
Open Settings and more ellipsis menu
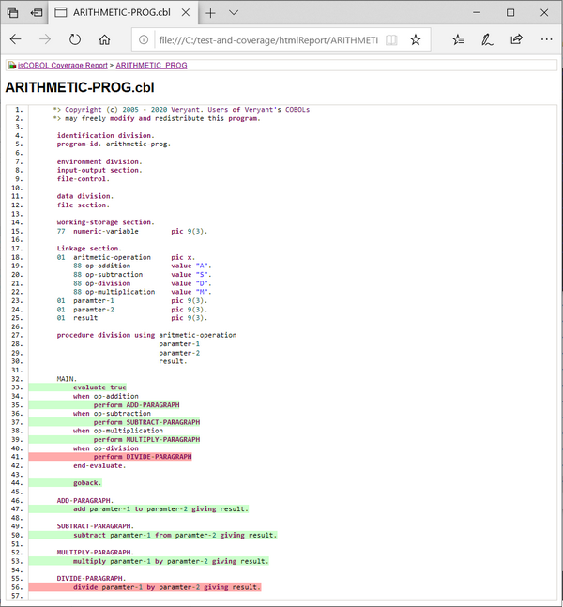(546, 39)
